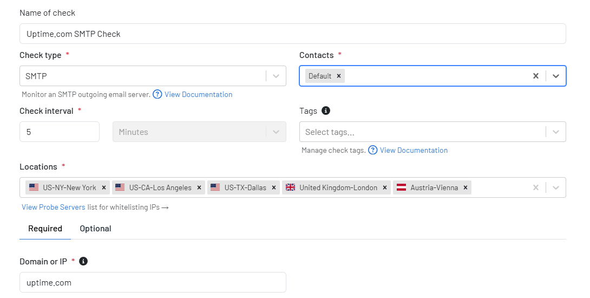The width and height of the screenshot is (590, 298).
Task: Expand the Locations dropdown arrow
Action: (556, 187)
